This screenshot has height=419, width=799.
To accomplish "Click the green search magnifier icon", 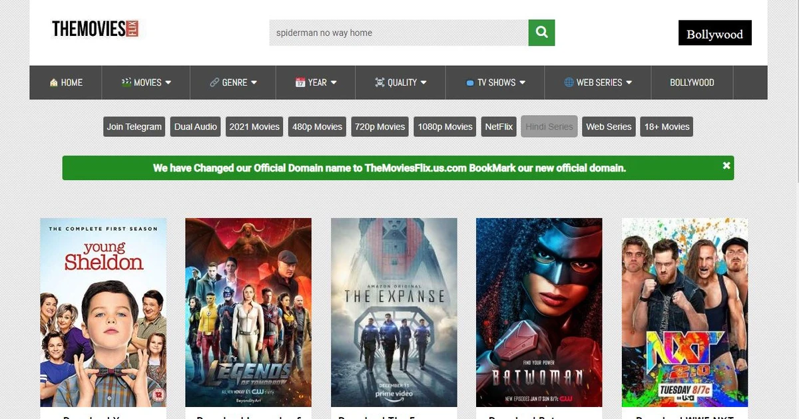I will point(541,32).
